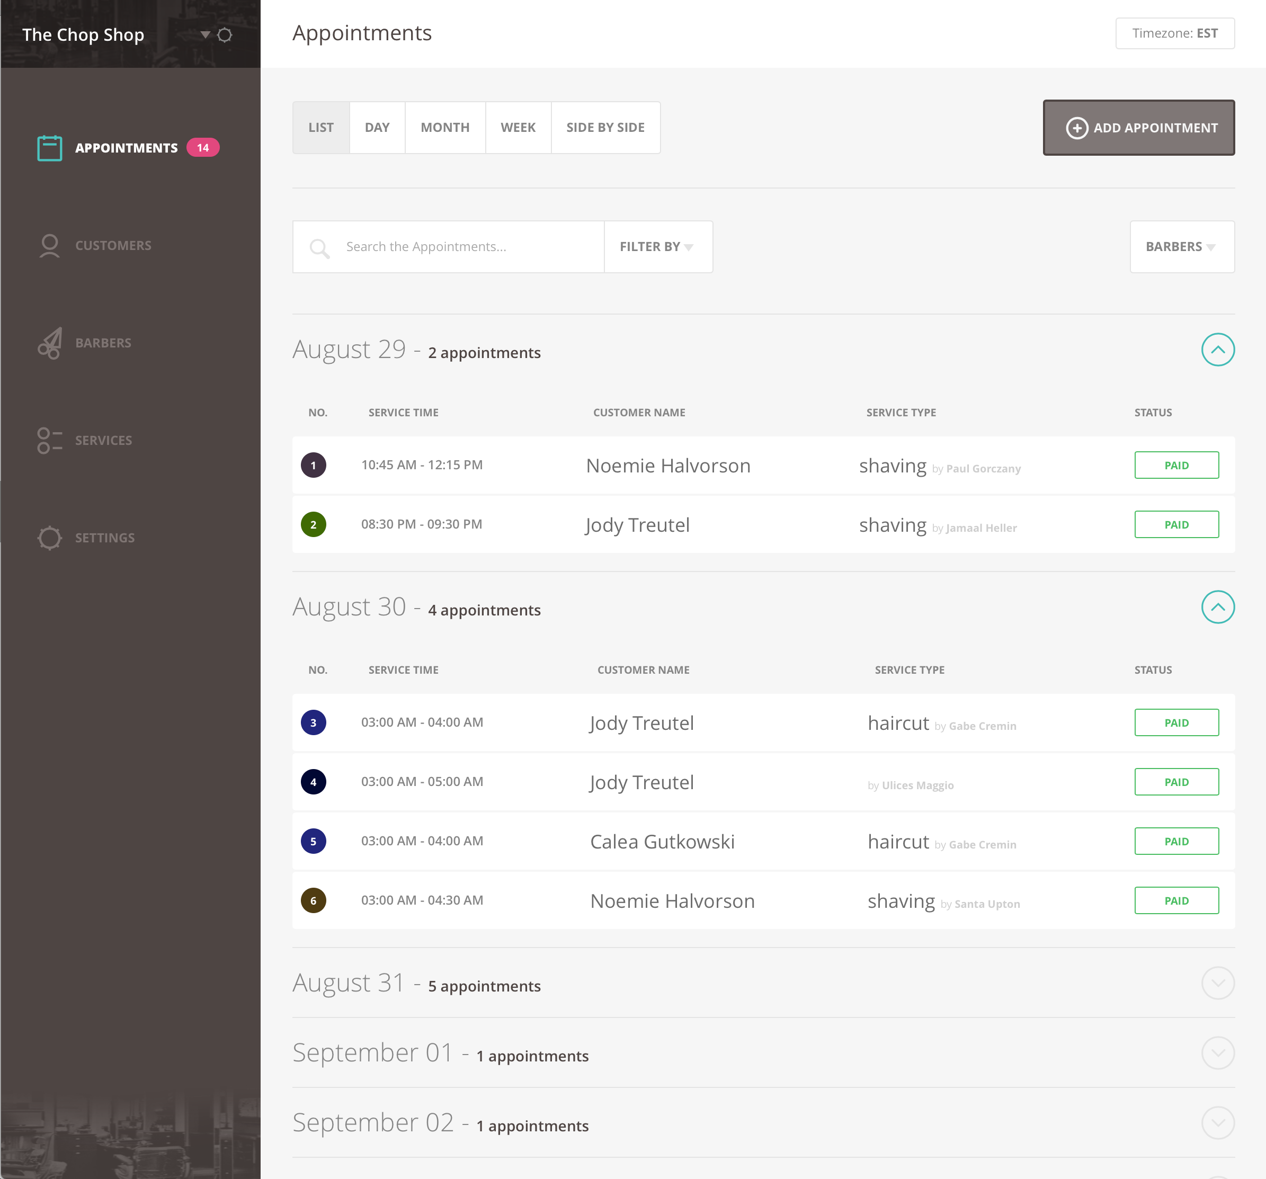Collapse the August 29 appointments section
The image size is (1266, 1179).
1217,350
